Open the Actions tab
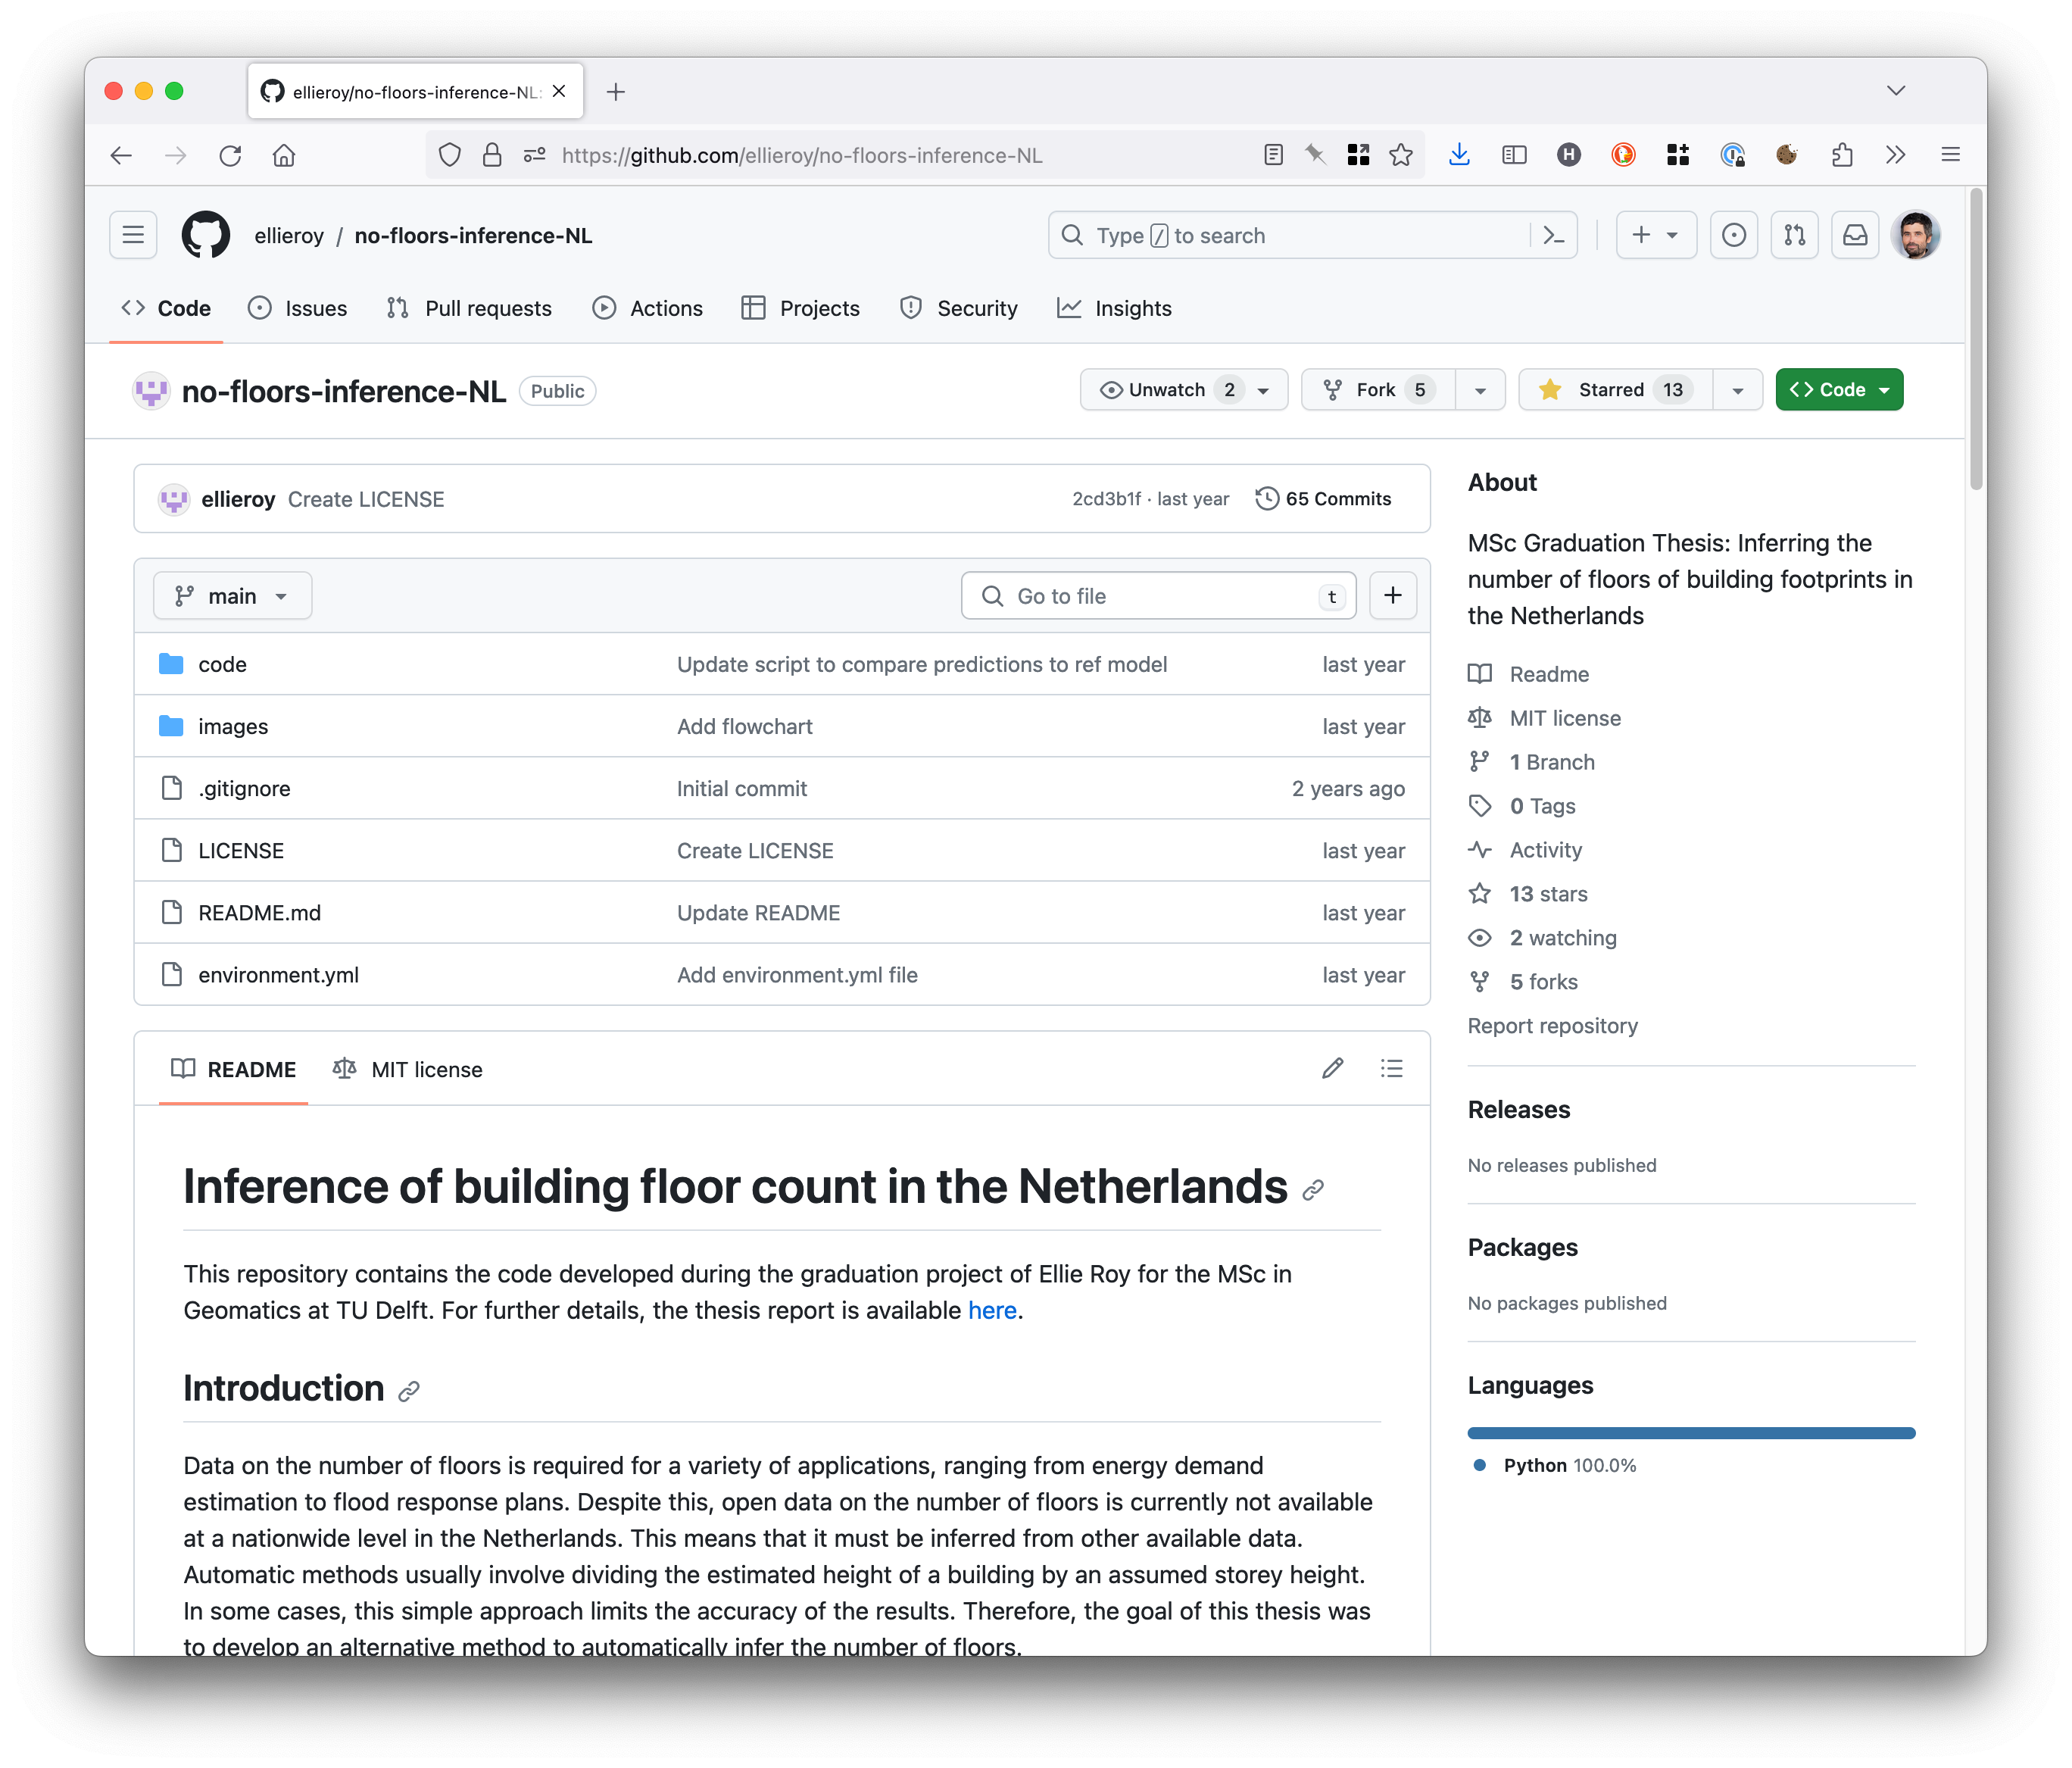This screenshot has height=1768, width=2072. coord(648,308)
